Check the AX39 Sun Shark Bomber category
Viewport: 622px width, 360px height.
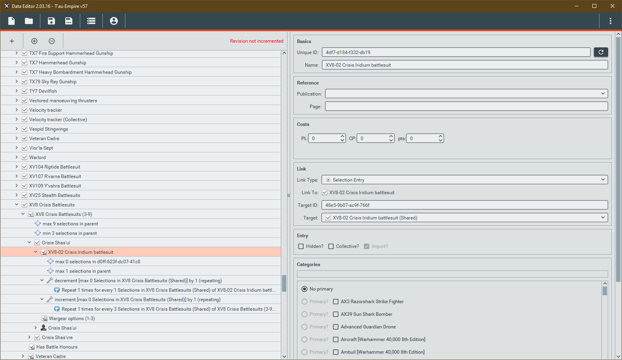point(336,314)
